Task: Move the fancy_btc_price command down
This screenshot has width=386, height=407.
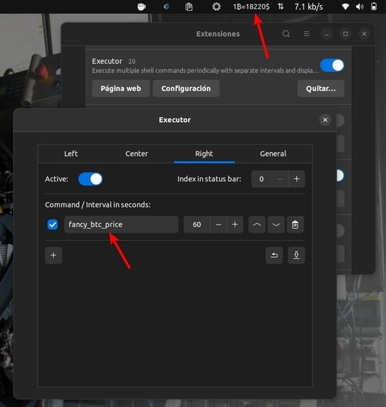Action: tap(276, 224)
